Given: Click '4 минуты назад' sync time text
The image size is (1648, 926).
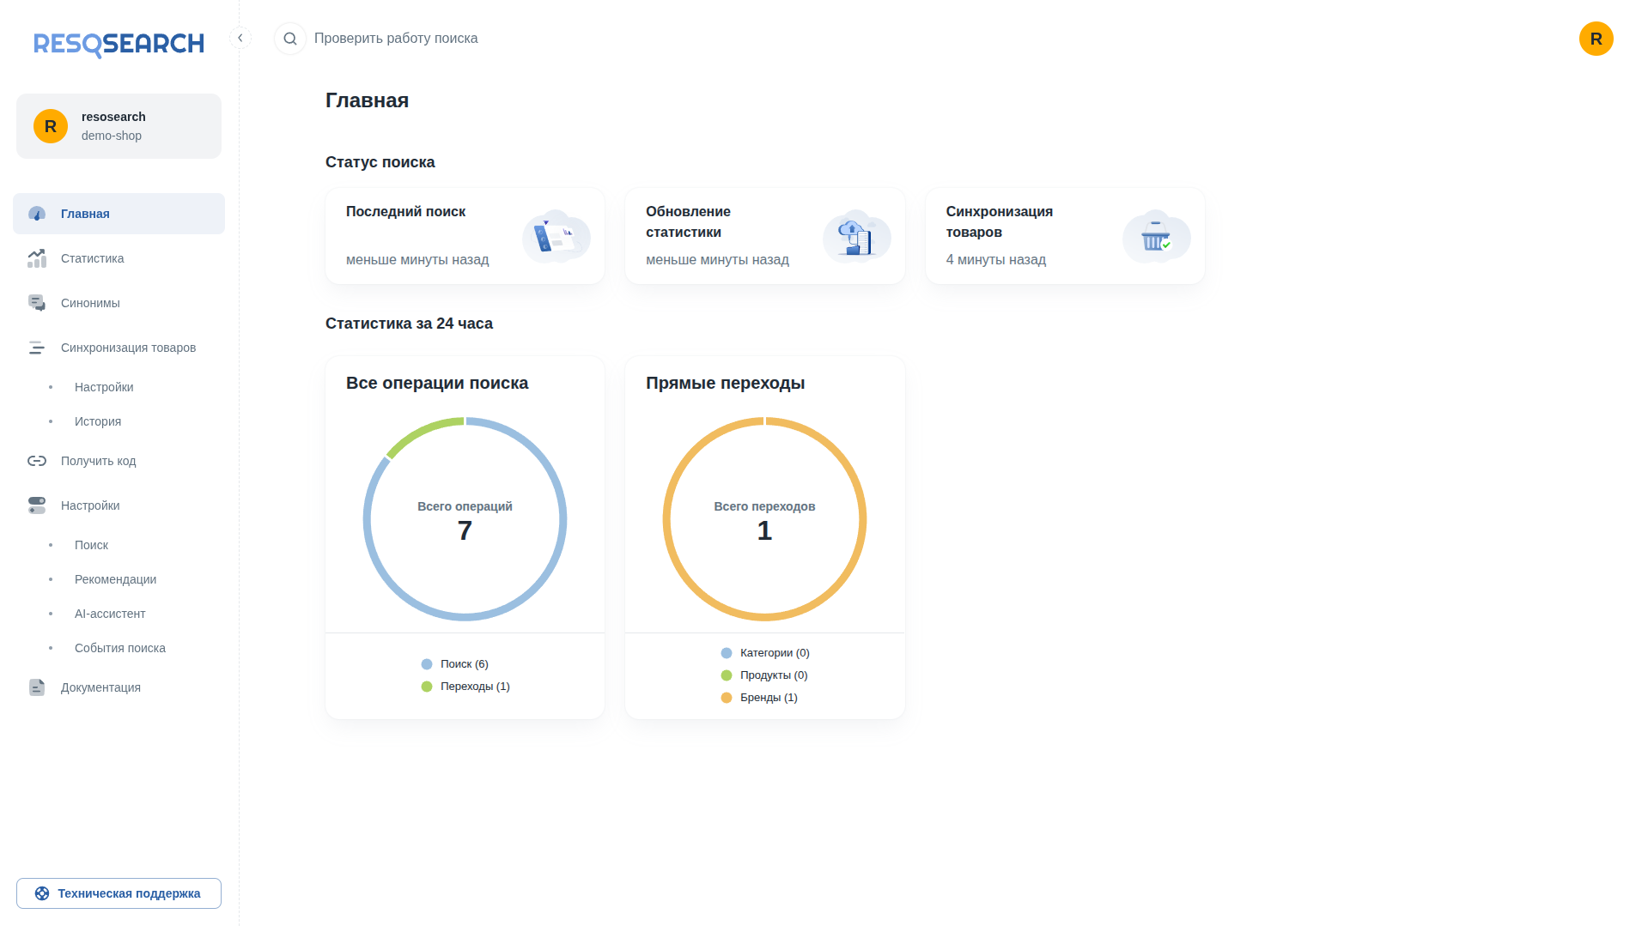Looking at the screenshot, I should [995, 260].
